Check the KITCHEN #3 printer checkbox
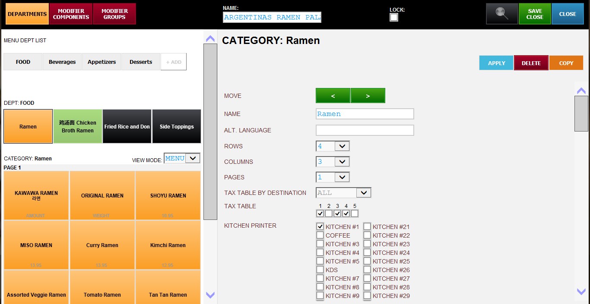Image resolution: width=590 pixels, height=304 pixels. [x=320, y=244]
